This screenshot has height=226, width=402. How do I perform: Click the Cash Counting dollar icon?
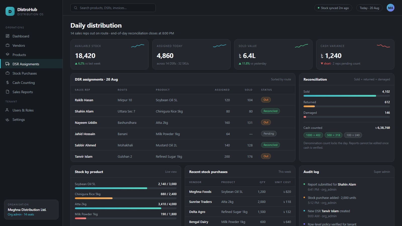tap(8, 83)
